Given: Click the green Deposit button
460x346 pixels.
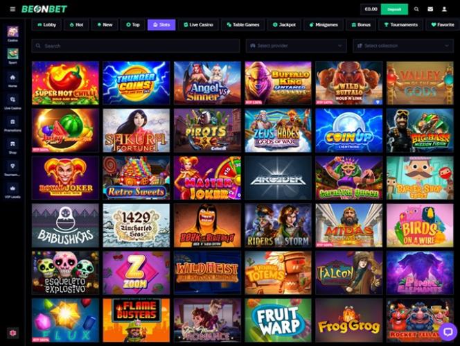Looking at the screenshot, I should point(394,9).
